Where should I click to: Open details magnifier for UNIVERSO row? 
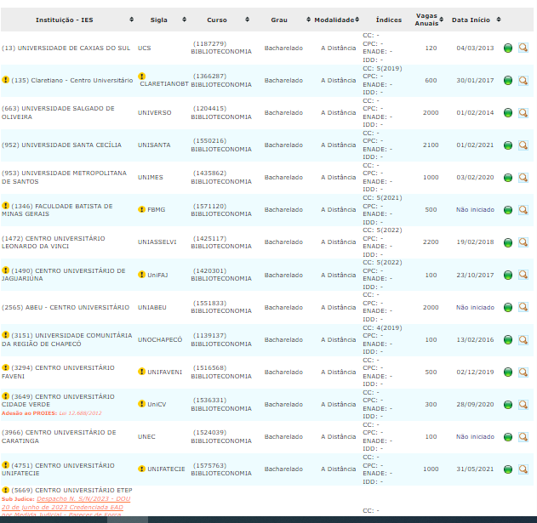click(523, 112)
